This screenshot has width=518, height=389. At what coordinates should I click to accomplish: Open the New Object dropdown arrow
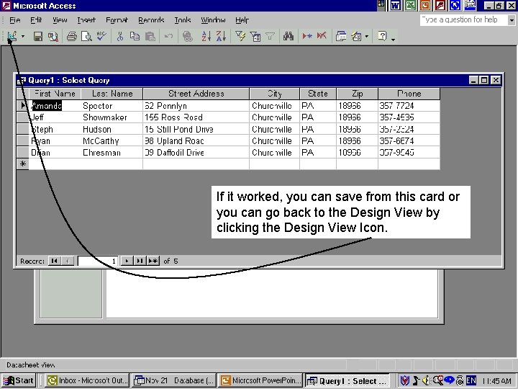[367, 37]
